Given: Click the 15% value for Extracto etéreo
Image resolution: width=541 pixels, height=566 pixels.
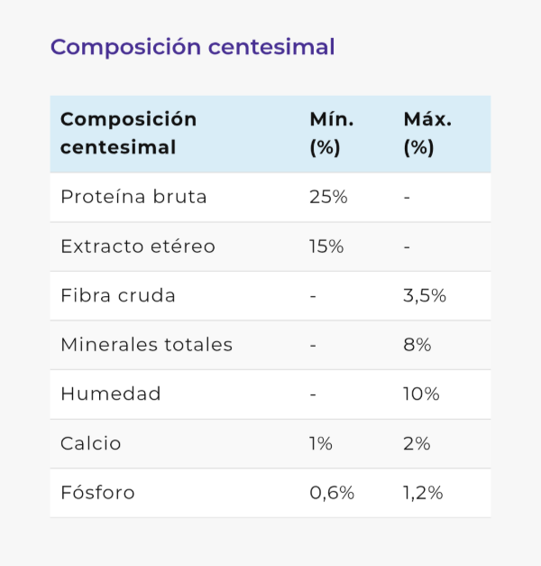Looking at the screenshot, I should click(x=326, y=246).
